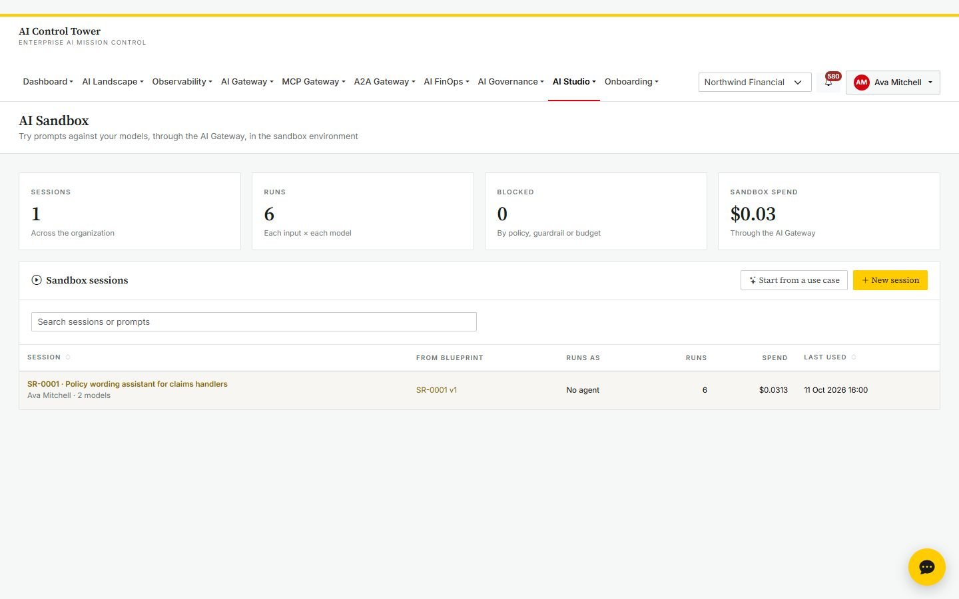Click the Runs summary card showing 6
The width and height of the screenshot is (959, 599).
(x=363, y=212)
